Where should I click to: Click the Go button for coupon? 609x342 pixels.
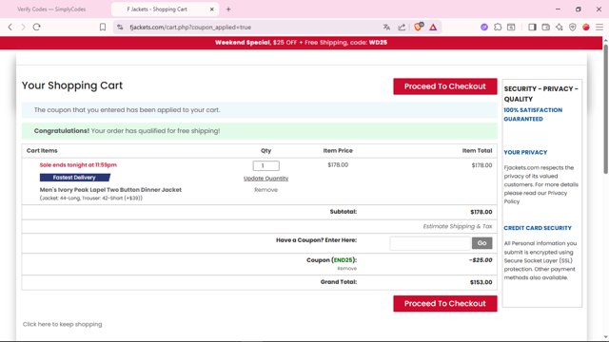pos(482,243)
